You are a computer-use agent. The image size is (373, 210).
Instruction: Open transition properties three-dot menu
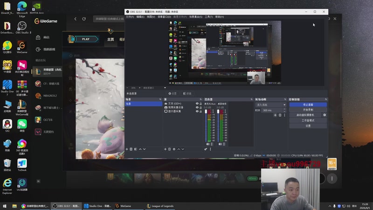coord(284,115)
